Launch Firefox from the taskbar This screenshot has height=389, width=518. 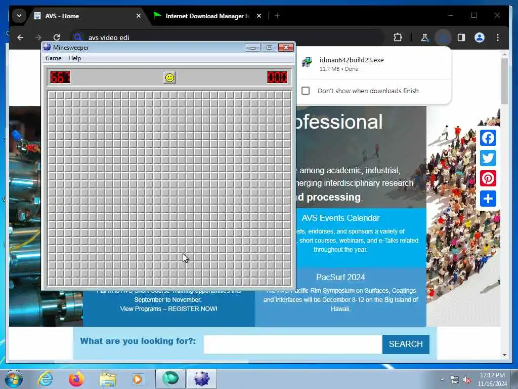point(76,379)
